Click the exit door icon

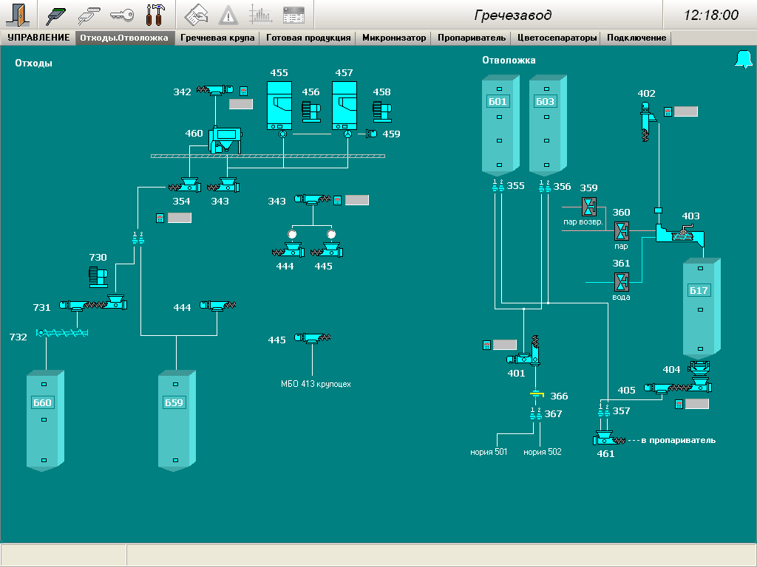(18, 14)
